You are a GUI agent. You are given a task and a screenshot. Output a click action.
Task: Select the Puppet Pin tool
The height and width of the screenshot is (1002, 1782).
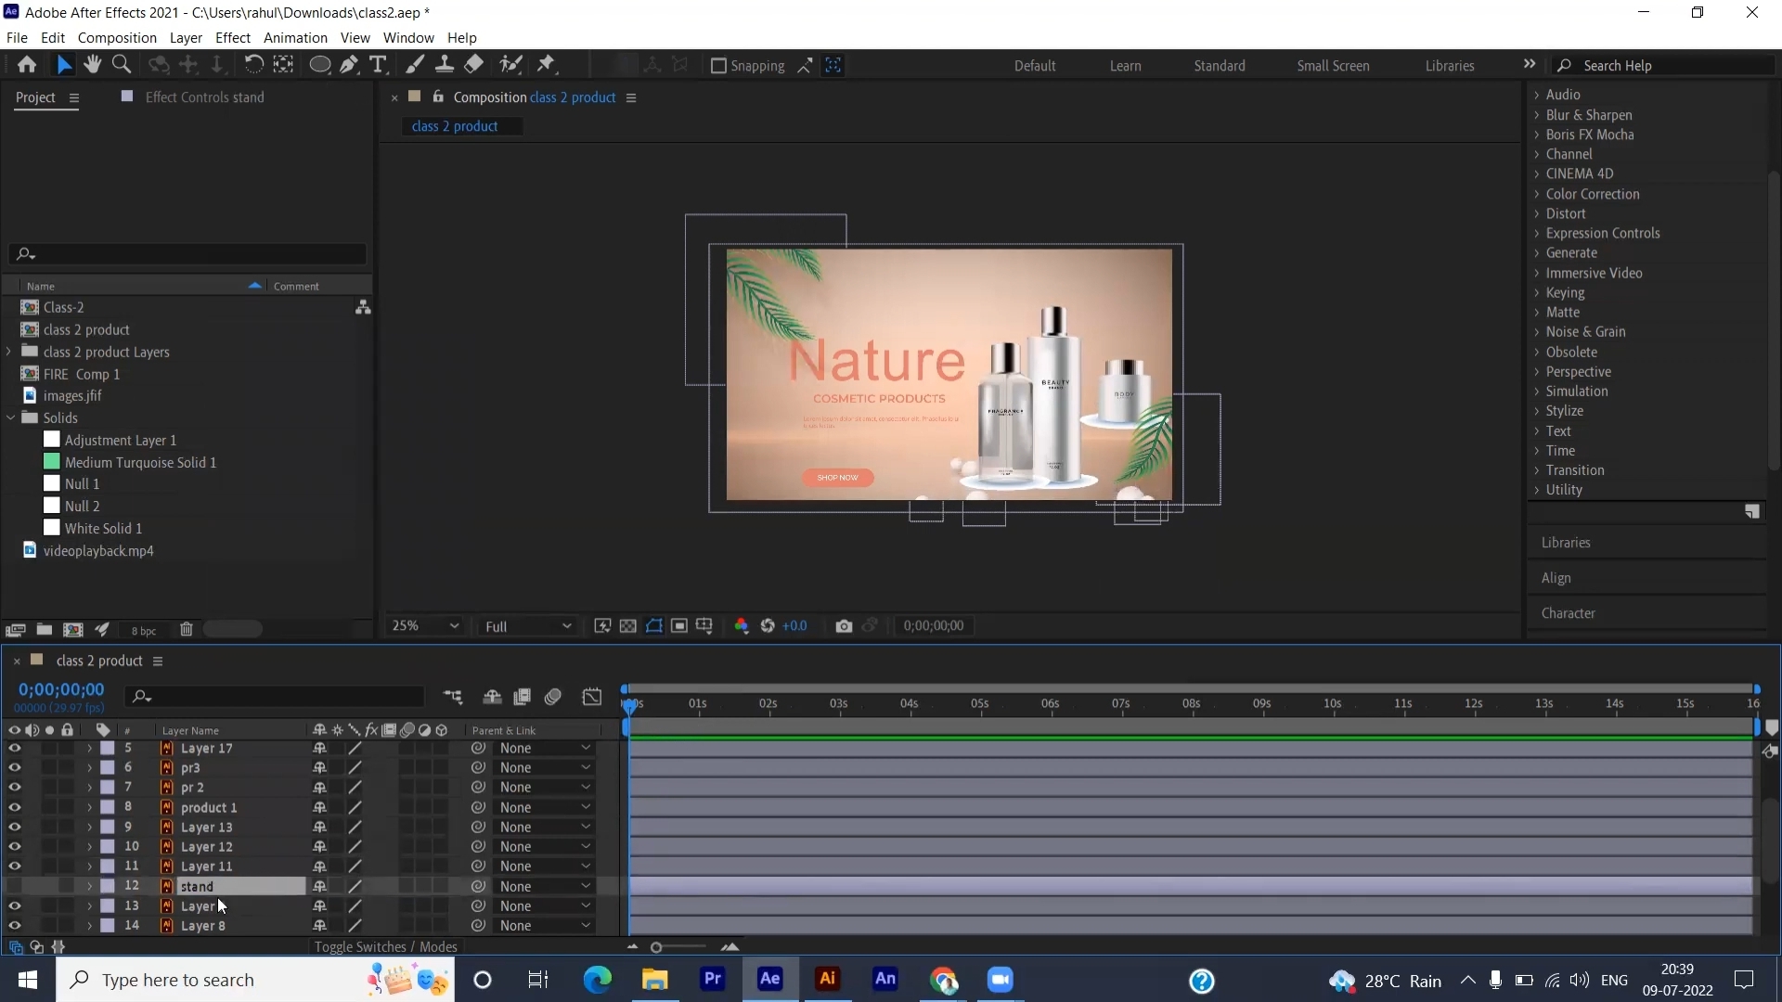[546, 64]
